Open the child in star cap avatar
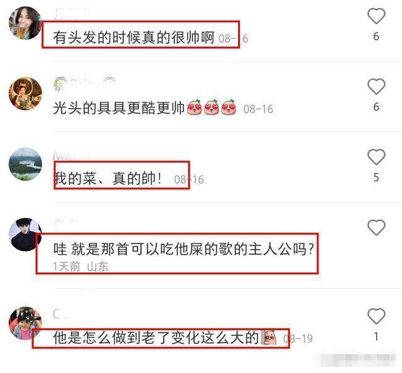This screenshot has width=402, height=373. click(x=25, y=323)
